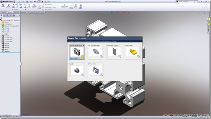Expand the Cut-Extrude3 feature node
Viewport: 211px width, 119px height.
1,42
